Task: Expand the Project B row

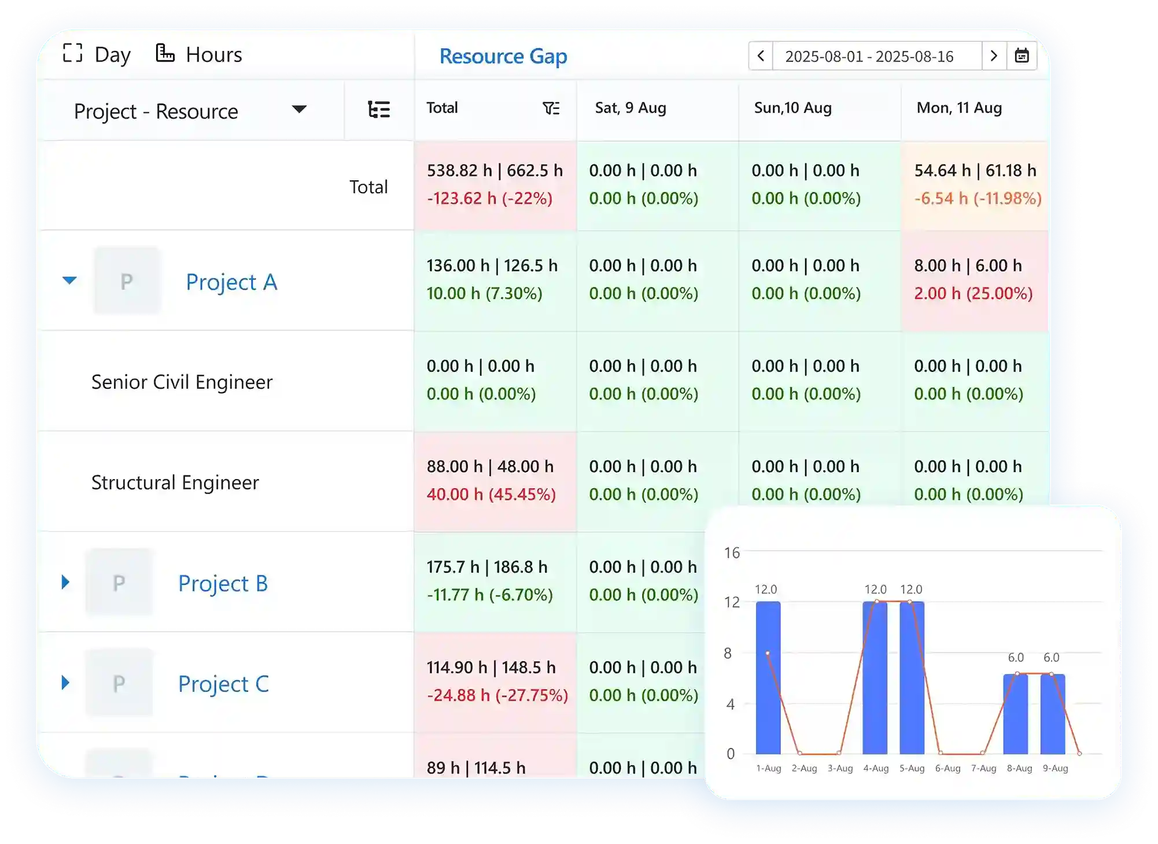Action: pyautogui.click(x=65, y=582)
